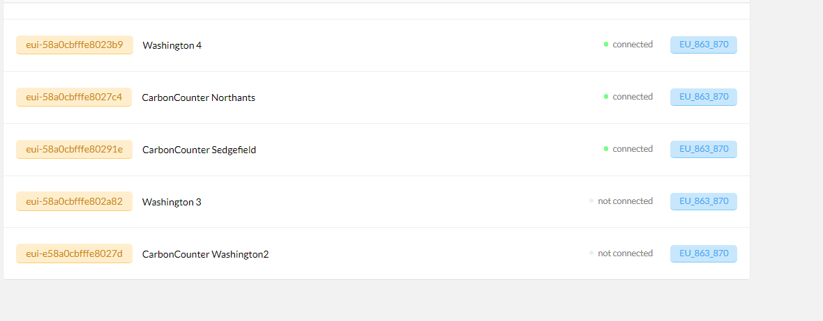Click the eui-58a0cbfffe802a82 ID badge
823x321 pixels.
click(x=74, y=201)
